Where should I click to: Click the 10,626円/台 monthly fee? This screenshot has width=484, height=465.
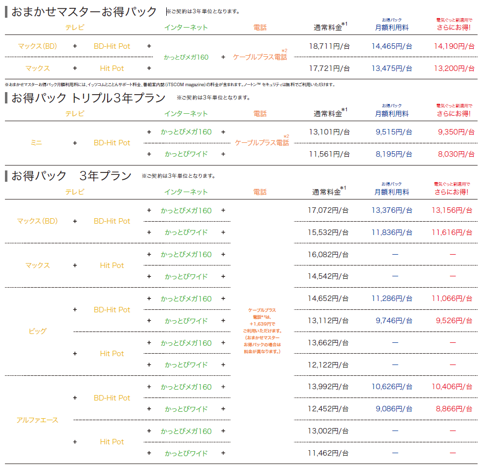(x=392, y=387)
